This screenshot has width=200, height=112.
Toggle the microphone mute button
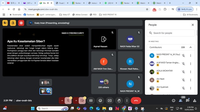(68, 100)
